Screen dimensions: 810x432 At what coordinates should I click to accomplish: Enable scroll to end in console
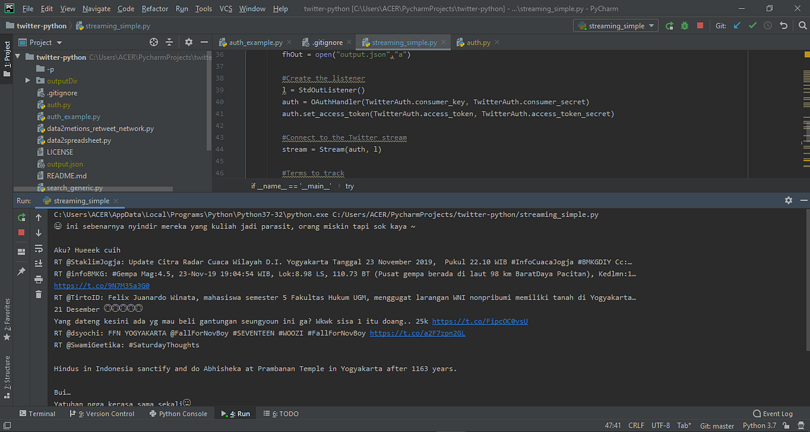[x=39, y=264]
